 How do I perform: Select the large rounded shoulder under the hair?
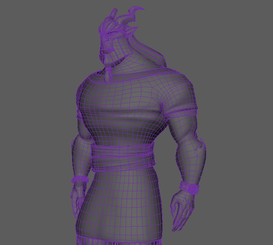[x=178, y=89]
